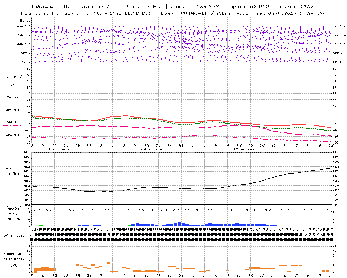Click the Yakutsk station title

pos(42,7)
